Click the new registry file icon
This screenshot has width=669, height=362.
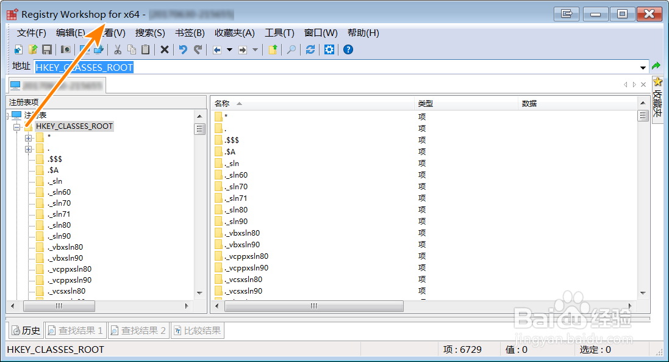[x=18, y=49]
